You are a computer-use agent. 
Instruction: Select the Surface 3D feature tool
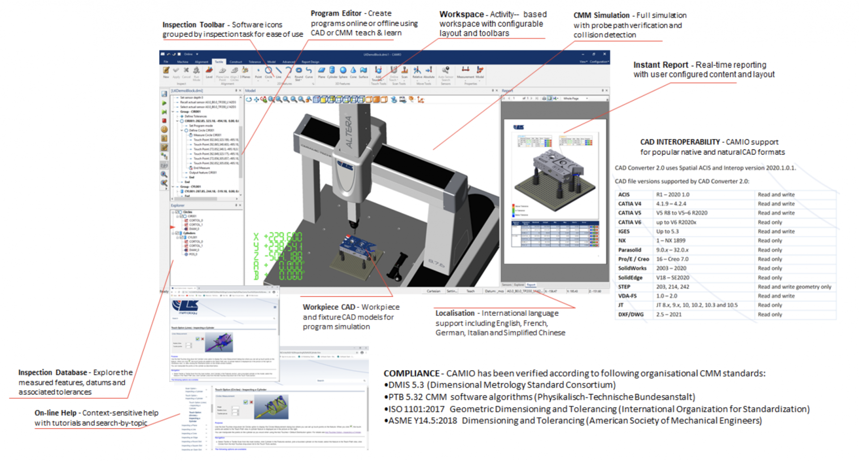click(363, 72)
